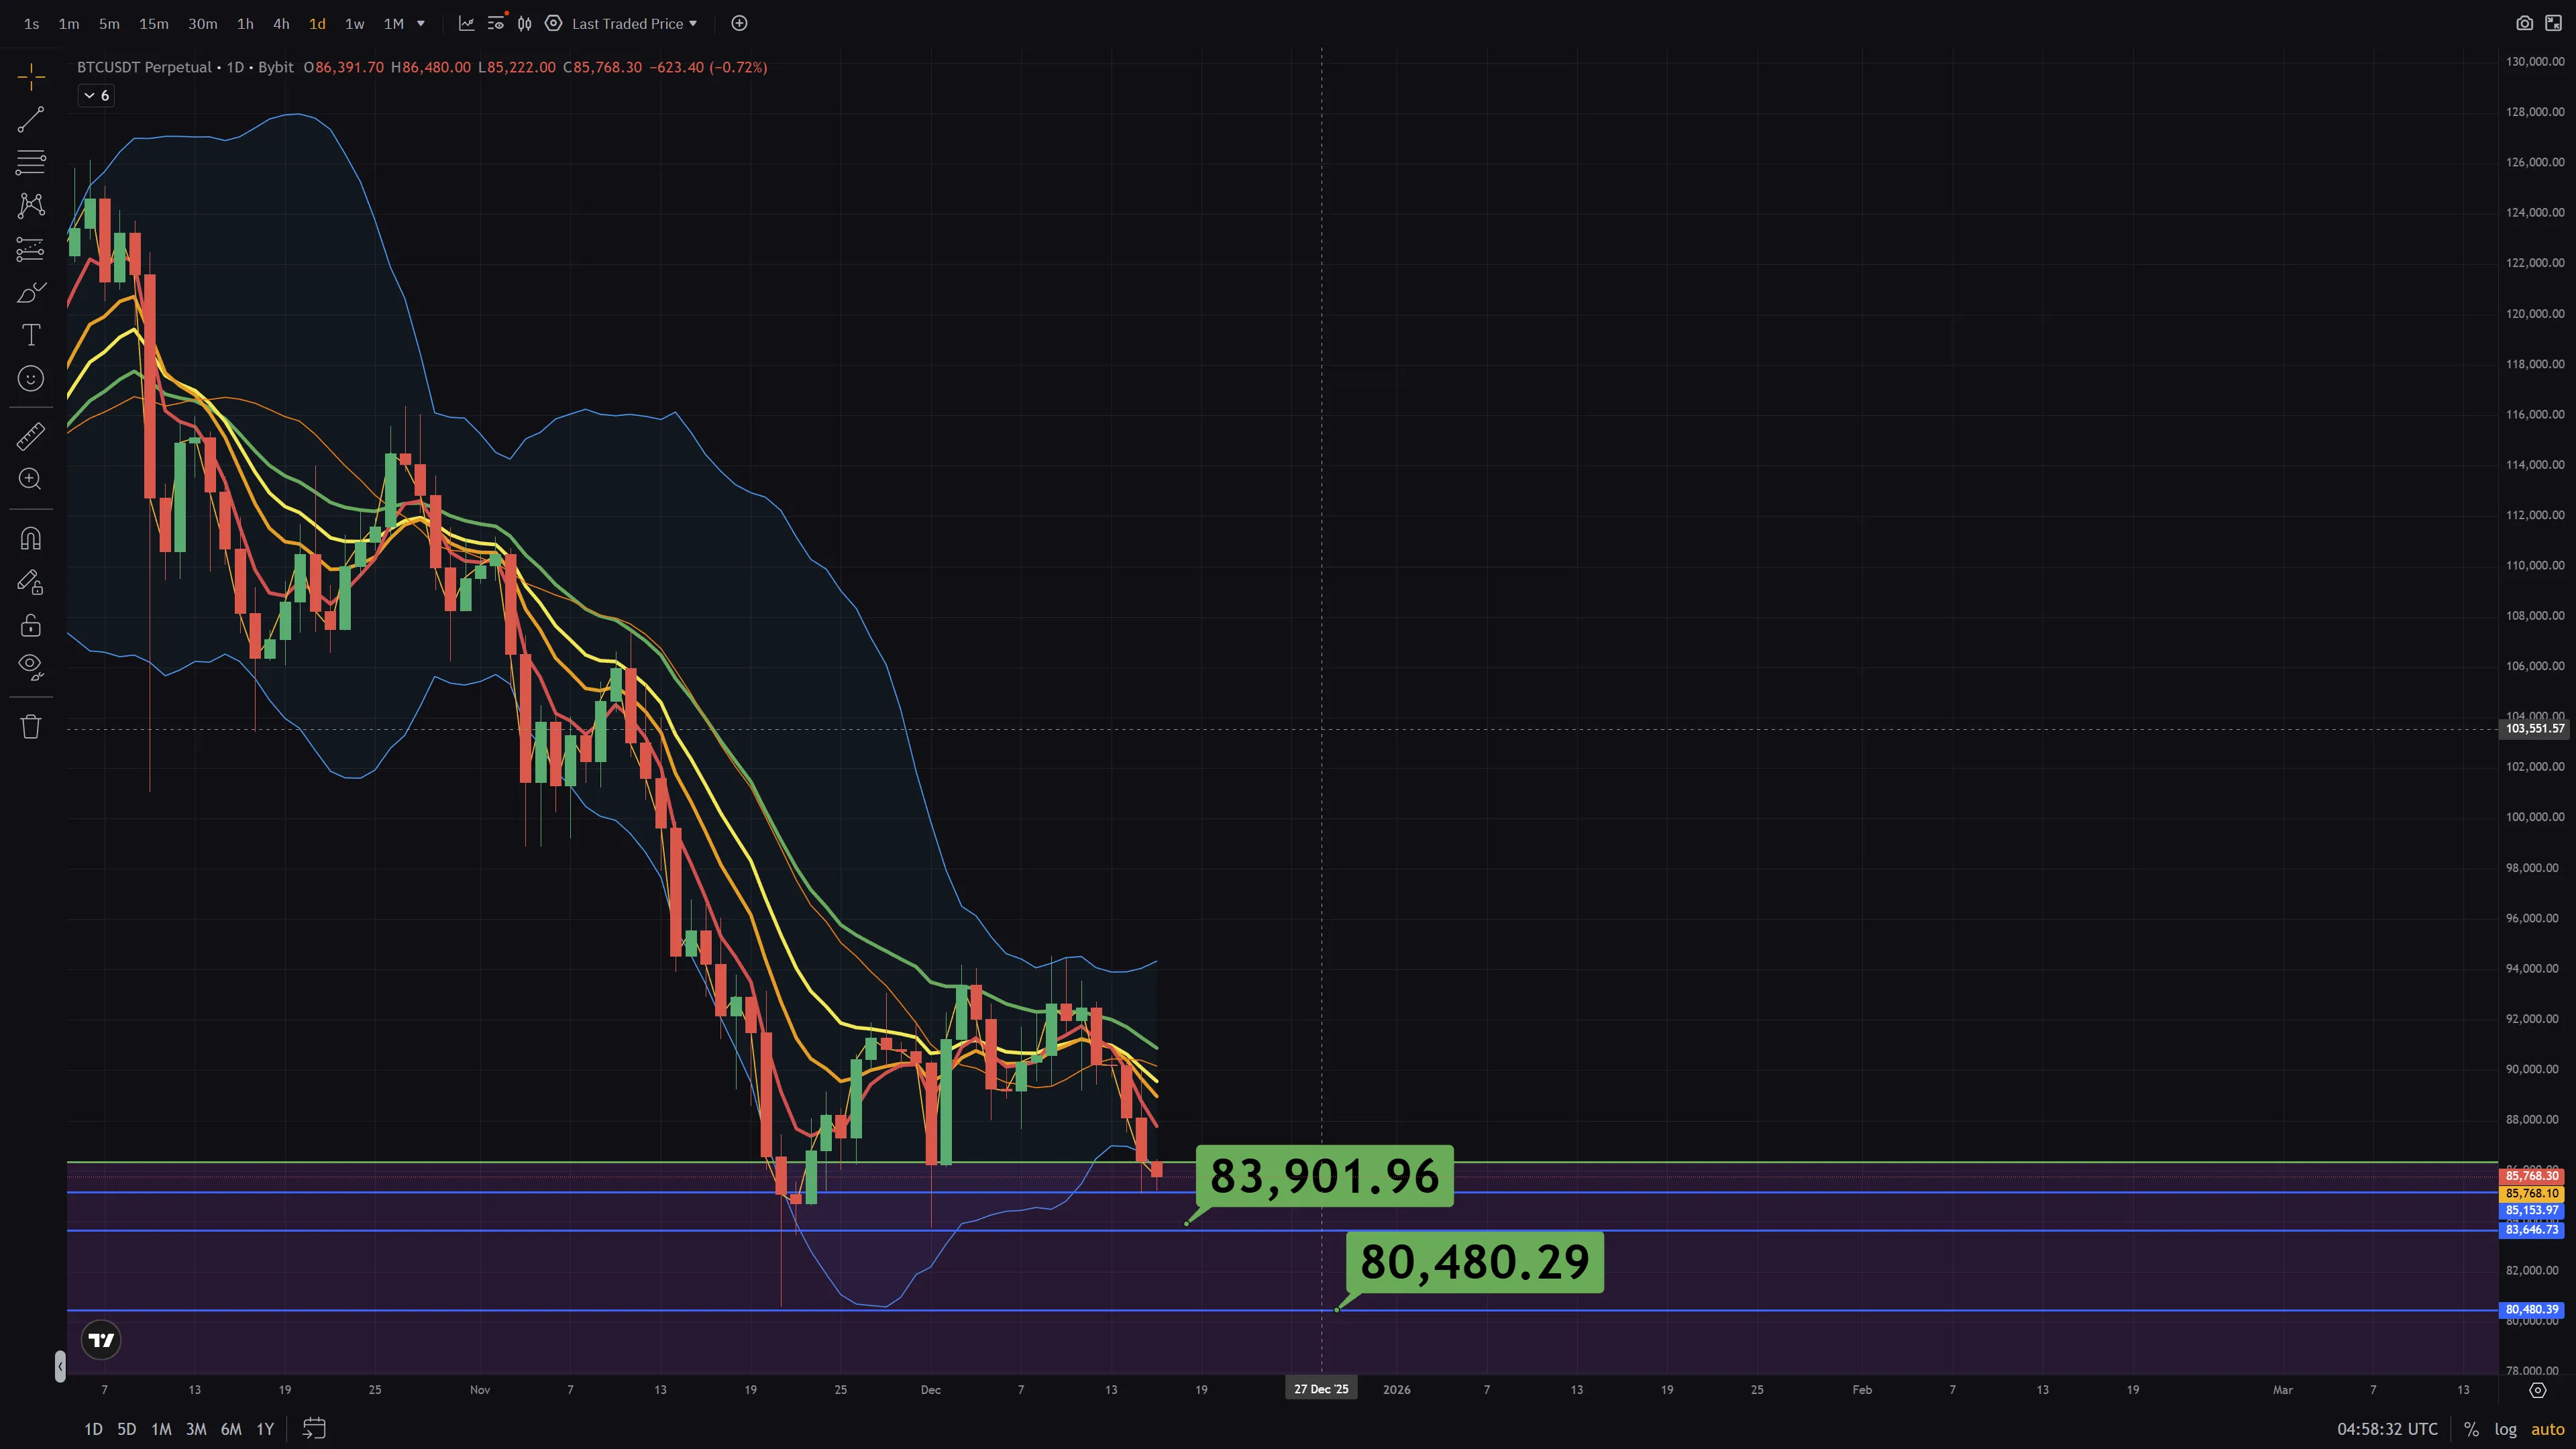Screen dimensions: 2576x1449
Task: Expand the collapsed indicators legend showing 6
Action: [x=96, y=95]
